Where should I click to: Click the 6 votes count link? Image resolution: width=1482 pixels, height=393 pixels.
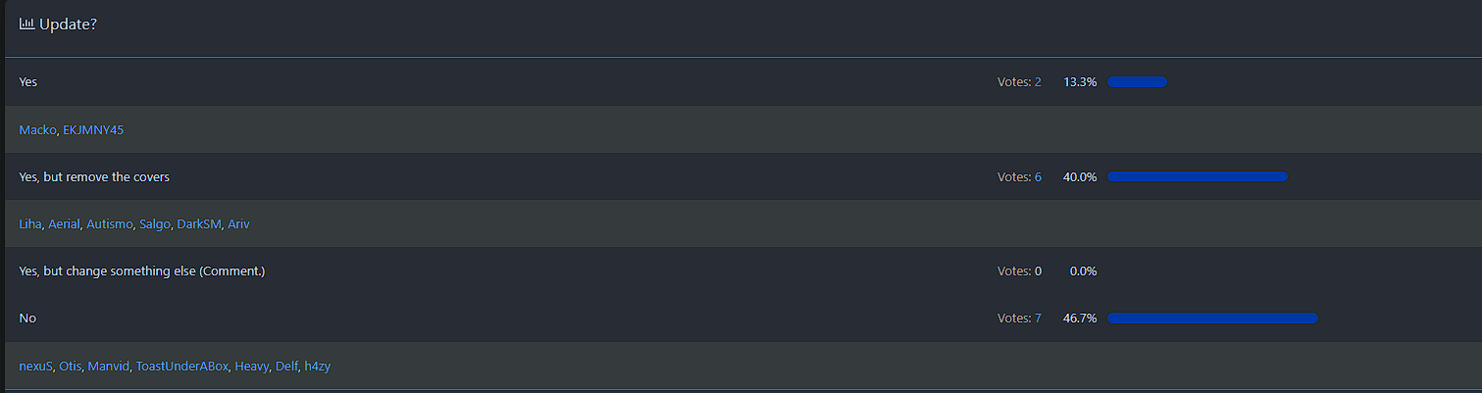click(x=1038, y=177)
